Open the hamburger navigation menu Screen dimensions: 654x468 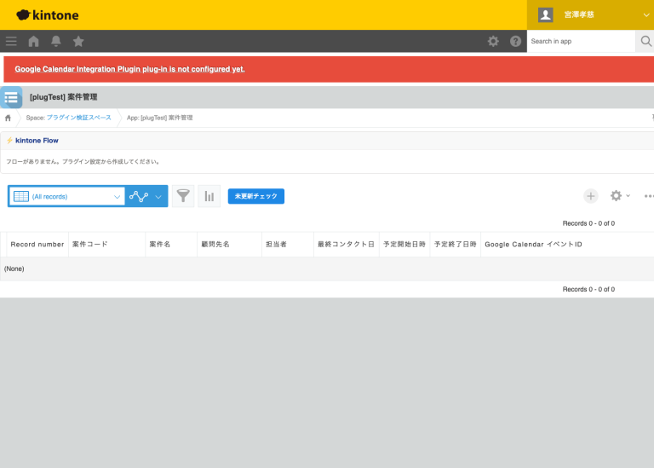pos(11,41)
